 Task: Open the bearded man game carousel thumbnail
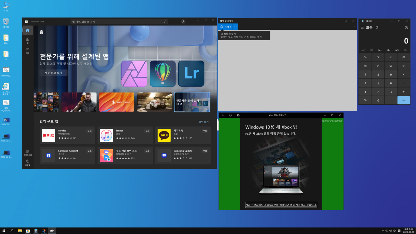click(x=79, y=102)
